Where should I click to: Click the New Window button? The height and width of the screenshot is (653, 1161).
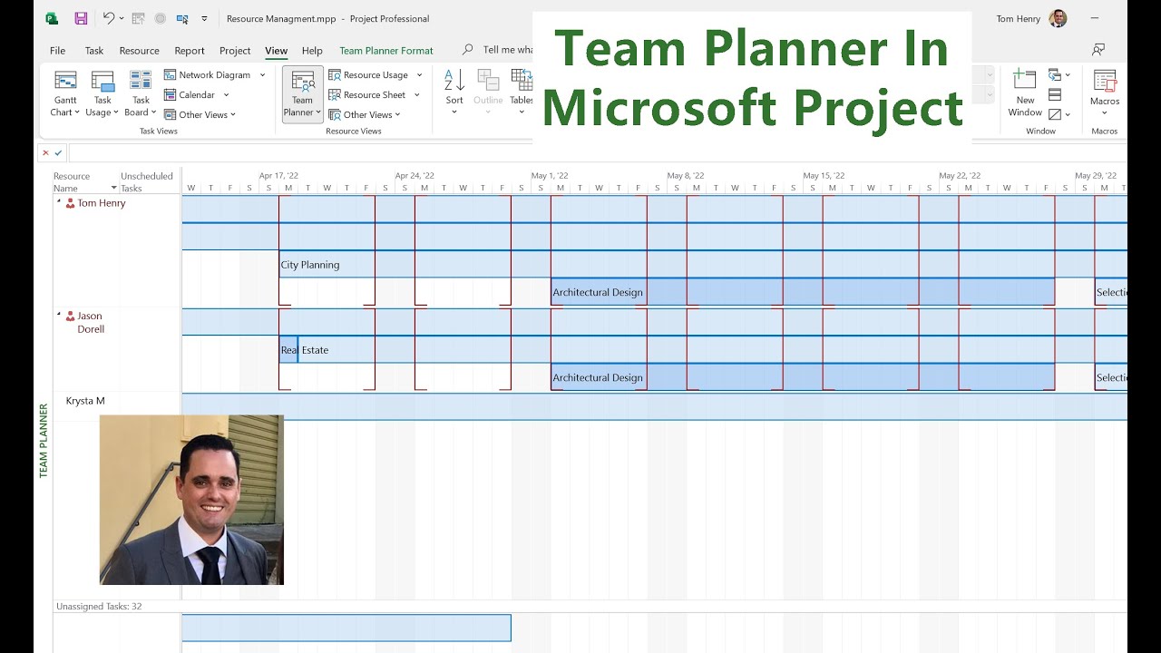(1025, 93)
